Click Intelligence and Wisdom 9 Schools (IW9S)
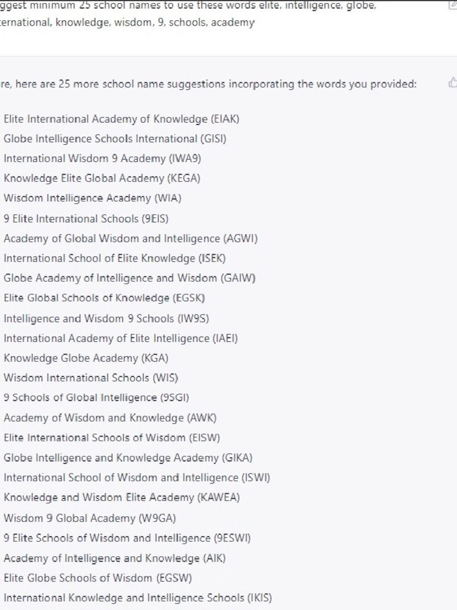The height and width of the screenshot is (610, 457). pos(106,318)
